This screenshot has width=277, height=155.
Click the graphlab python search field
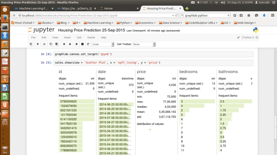click(x=206, y=15)
